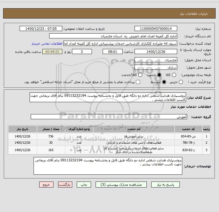The width and height of the screenshot is (219, 212).
Task: Click need date in row 1
Action: [22, 136]
